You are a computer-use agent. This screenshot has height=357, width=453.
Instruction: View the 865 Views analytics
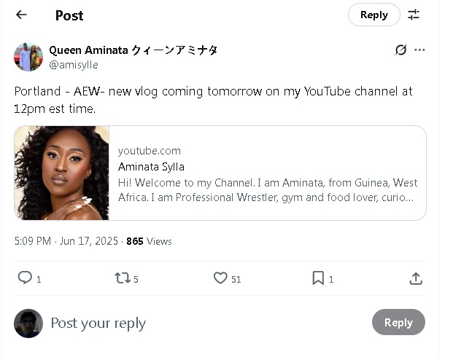point(149,241)
